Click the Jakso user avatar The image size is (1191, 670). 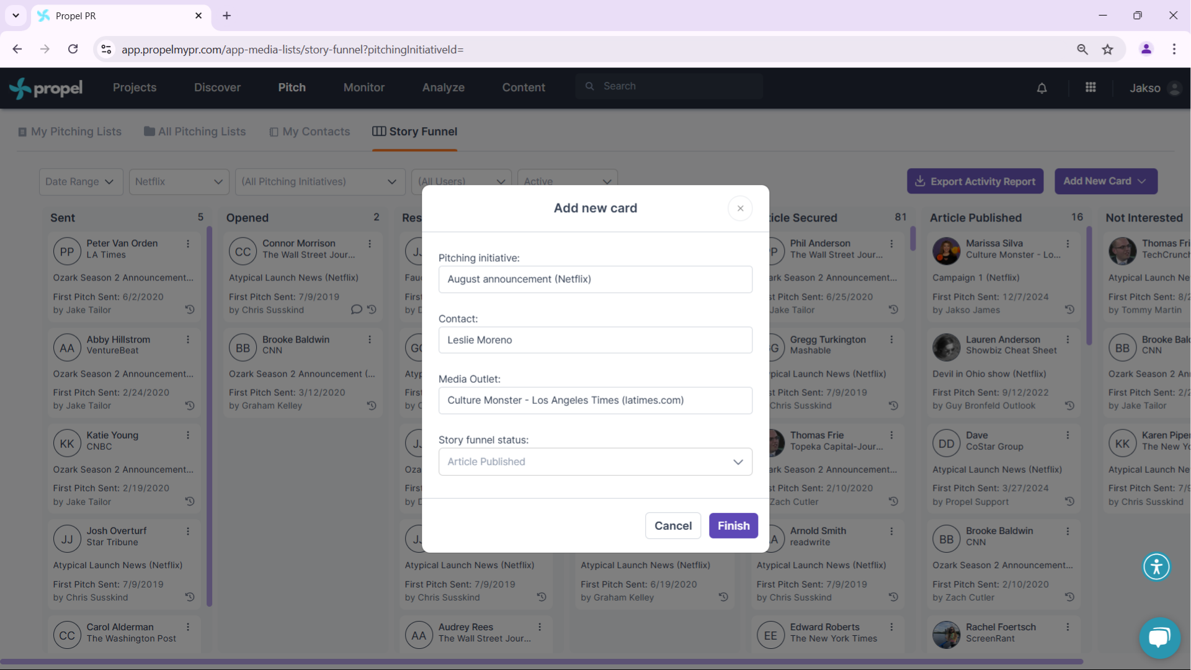tap(1174, 88)
